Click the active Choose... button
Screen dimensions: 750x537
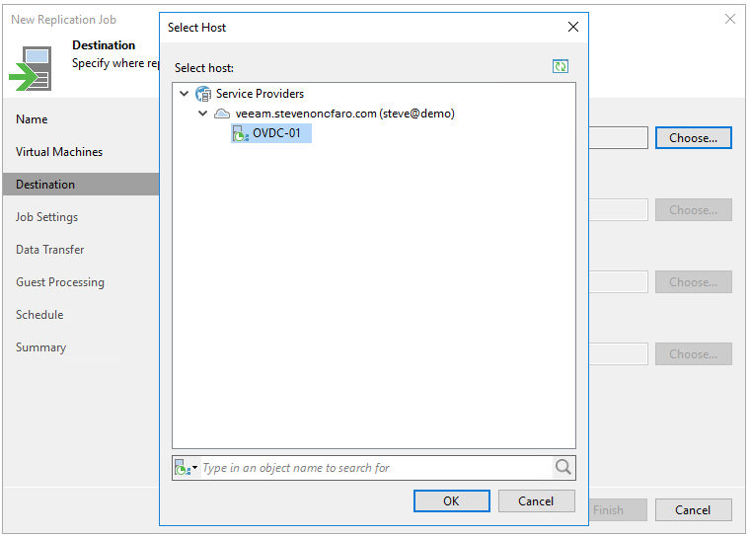(693, 138)
